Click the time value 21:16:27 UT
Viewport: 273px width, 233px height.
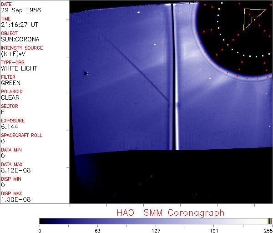pos(19,25)
